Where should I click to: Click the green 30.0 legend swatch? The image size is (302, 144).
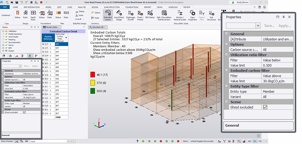(x=93, y=91)
